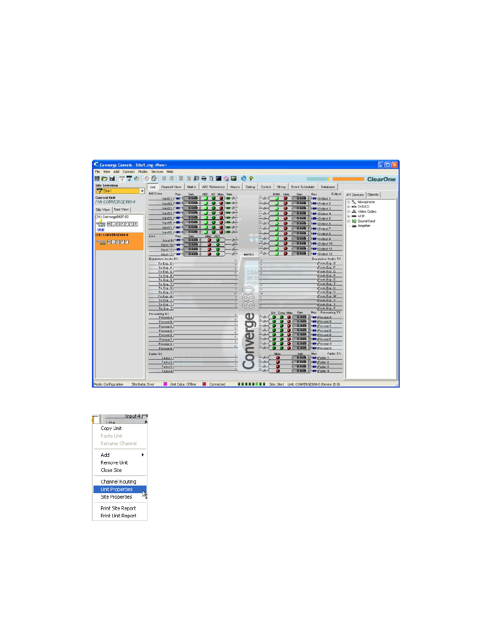Click the Microphone device icon in AV Devices
This screenshot has width=482, height=624.
click(x=354, y=202)
